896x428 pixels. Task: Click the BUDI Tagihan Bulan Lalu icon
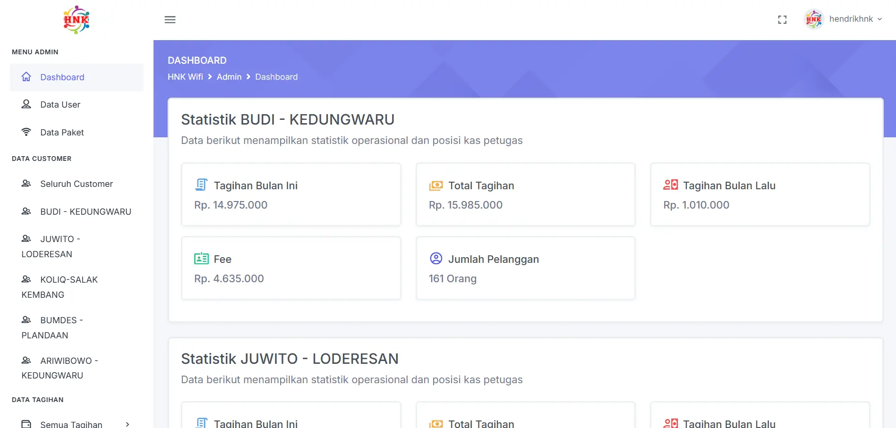click(671, 185)
